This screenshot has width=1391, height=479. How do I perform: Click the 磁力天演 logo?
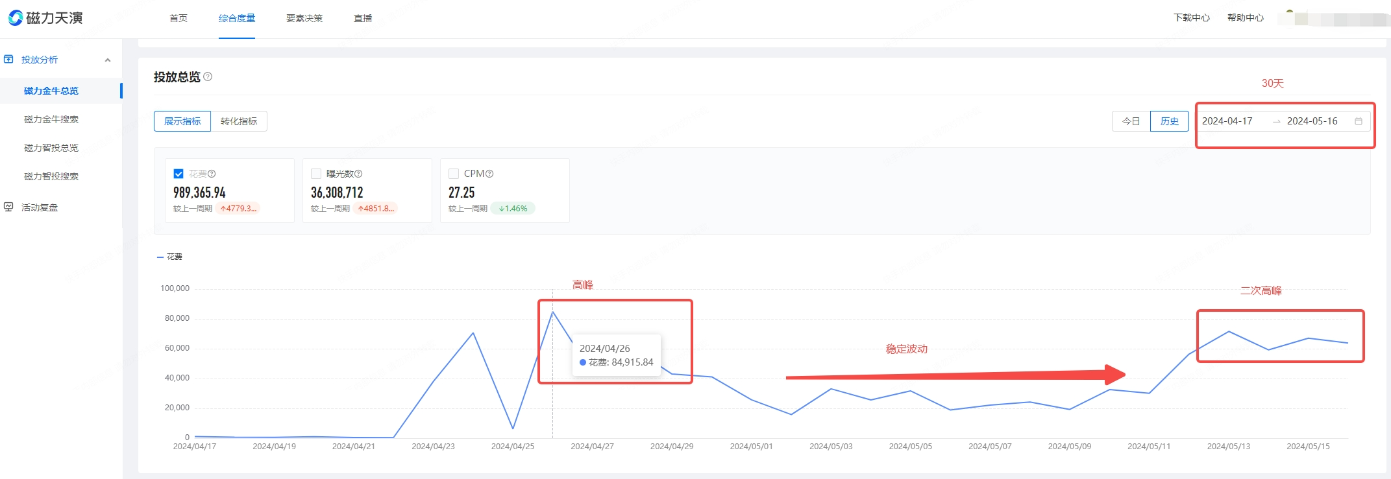coord(45,18)
